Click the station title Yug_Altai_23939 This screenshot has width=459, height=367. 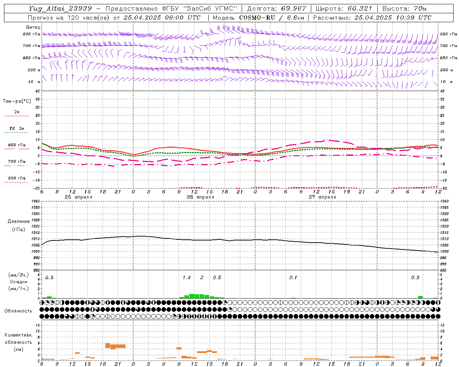click(x=60, y=9)
